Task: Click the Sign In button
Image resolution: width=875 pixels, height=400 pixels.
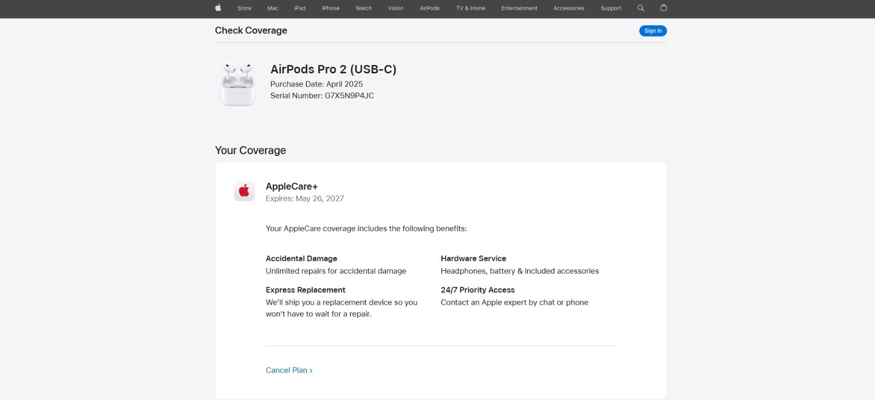Action: pyautogui.click(x=653, y=31)
